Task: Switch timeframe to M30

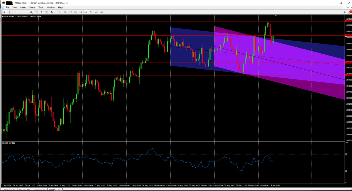Action: (76, 12)
